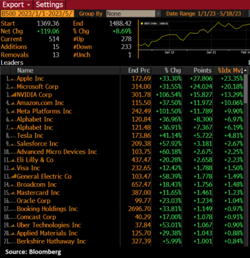Screen dimensions: 250x258
Task: Select the Advanced Micro Devices Inc row
Action: pyautogui.click(x=57, y=152)
